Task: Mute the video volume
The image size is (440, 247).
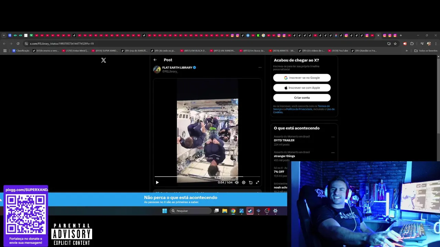Action: click(236, 183)
